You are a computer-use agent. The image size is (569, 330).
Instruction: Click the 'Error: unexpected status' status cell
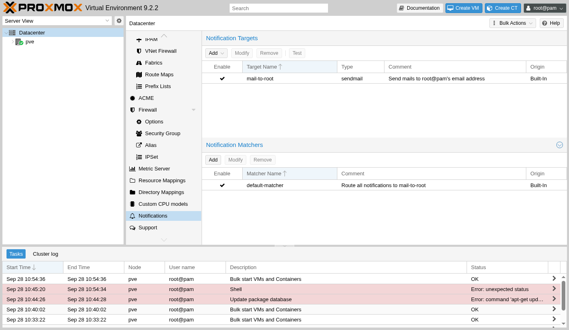click(x=507, y=289)
